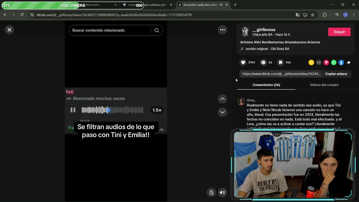Open a new browser tab

pos(235,5)
